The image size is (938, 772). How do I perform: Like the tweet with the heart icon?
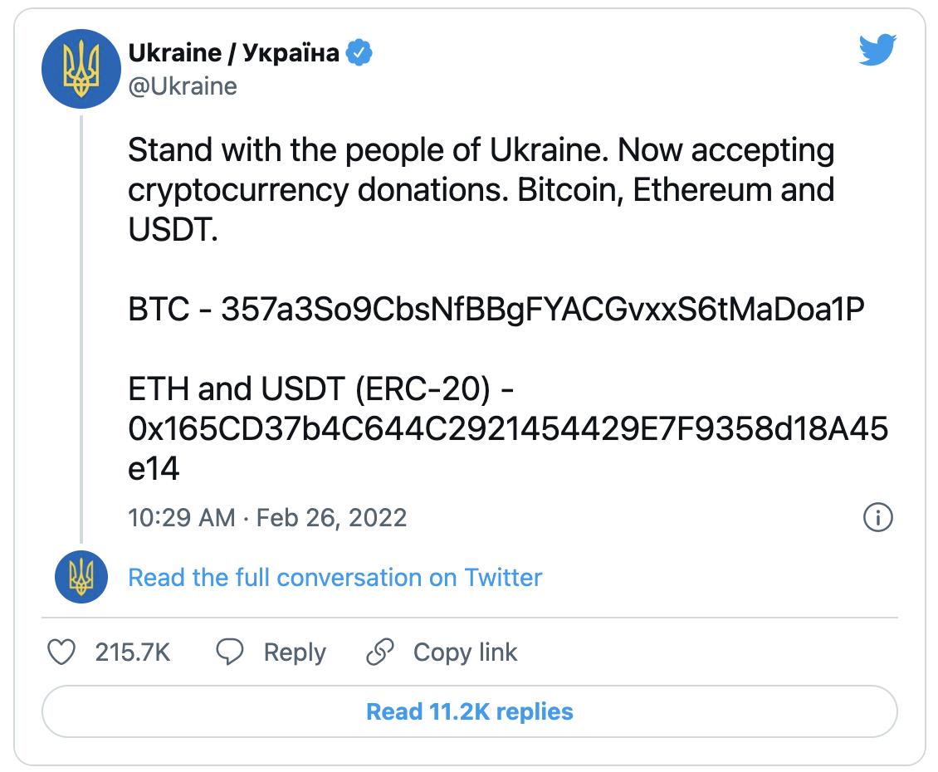pyautogui.click(x=61, y=652)
